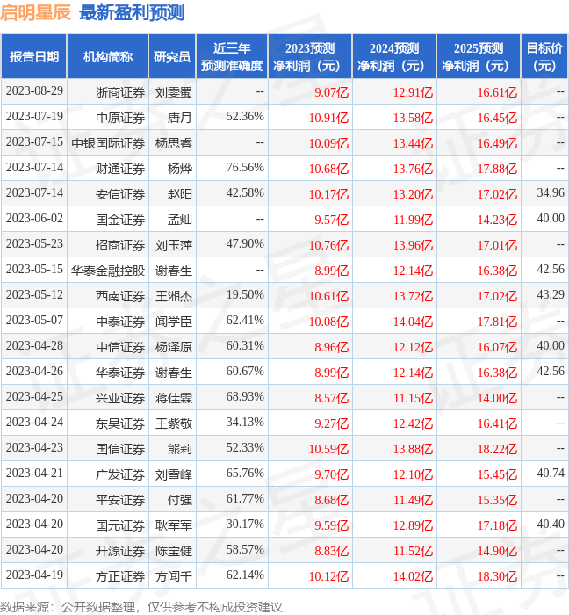569x615 pixels.
Task: Click institution 西南证券
Action: point(120,297)
